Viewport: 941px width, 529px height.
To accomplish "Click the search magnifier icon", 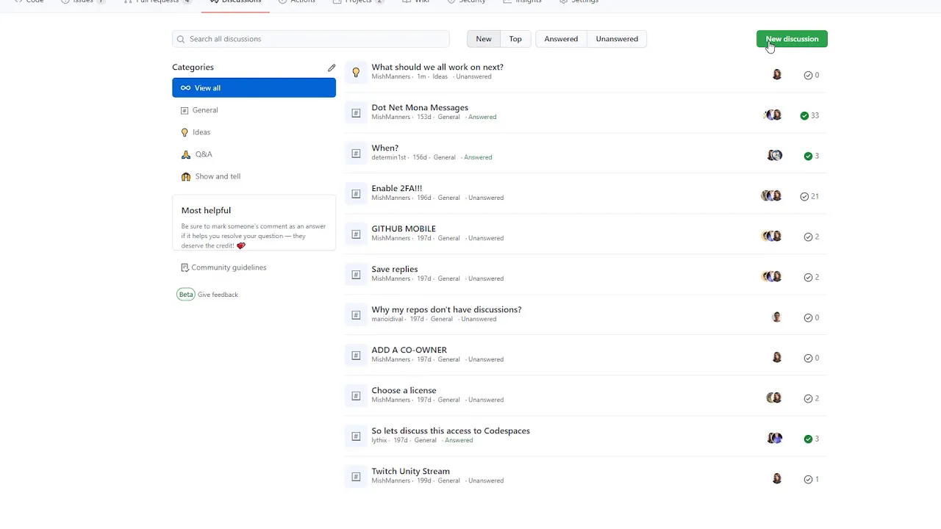I will click(181, 39).
